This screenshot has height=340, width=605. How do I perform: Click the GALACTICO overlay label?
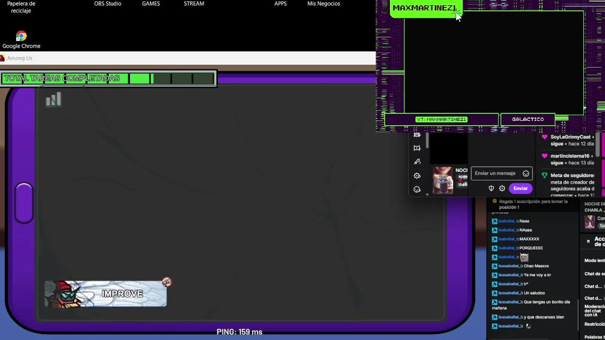(528, 119)
